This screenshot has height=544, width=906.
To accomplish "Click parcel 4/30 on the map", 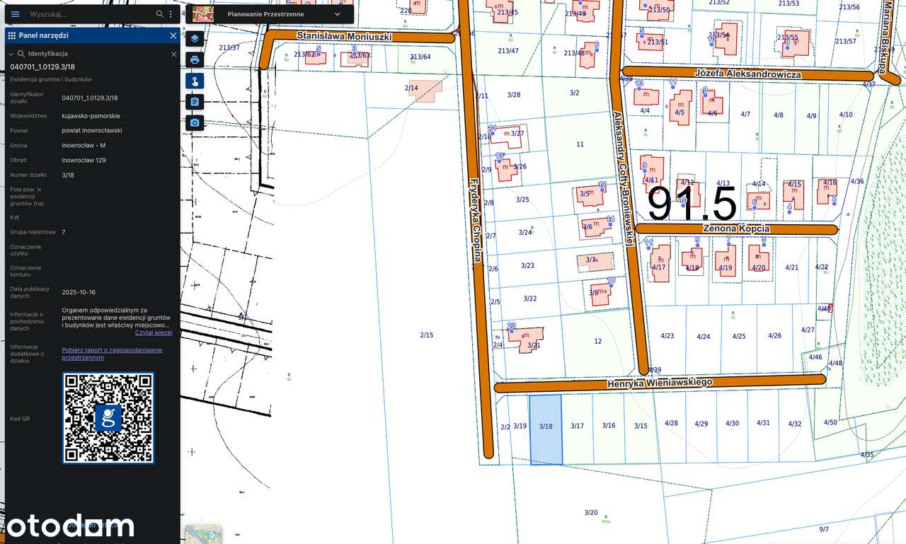I will [x=732, y=423].
